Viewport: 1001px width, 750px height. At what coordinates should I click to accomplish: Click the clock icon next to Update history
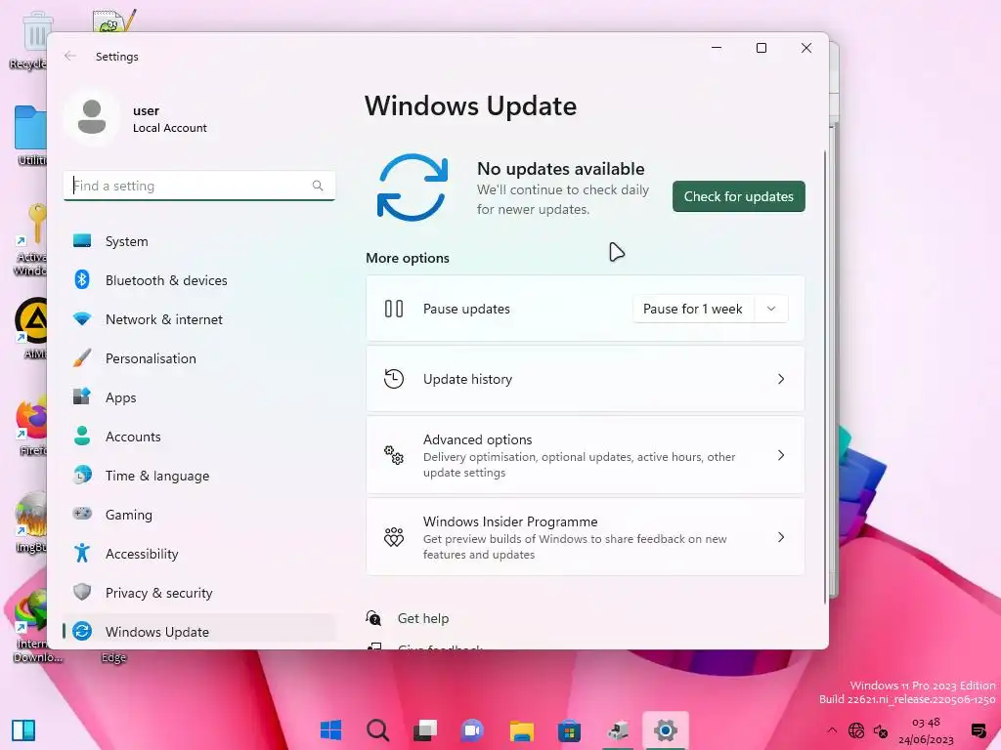[394, 379]
